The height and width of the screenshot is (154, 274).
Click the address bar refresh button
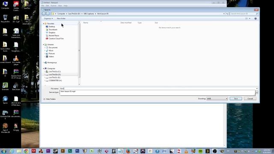227,14
